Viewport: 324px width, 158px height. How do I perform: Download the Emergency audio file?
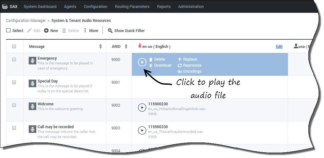click(x=160, y=65)
